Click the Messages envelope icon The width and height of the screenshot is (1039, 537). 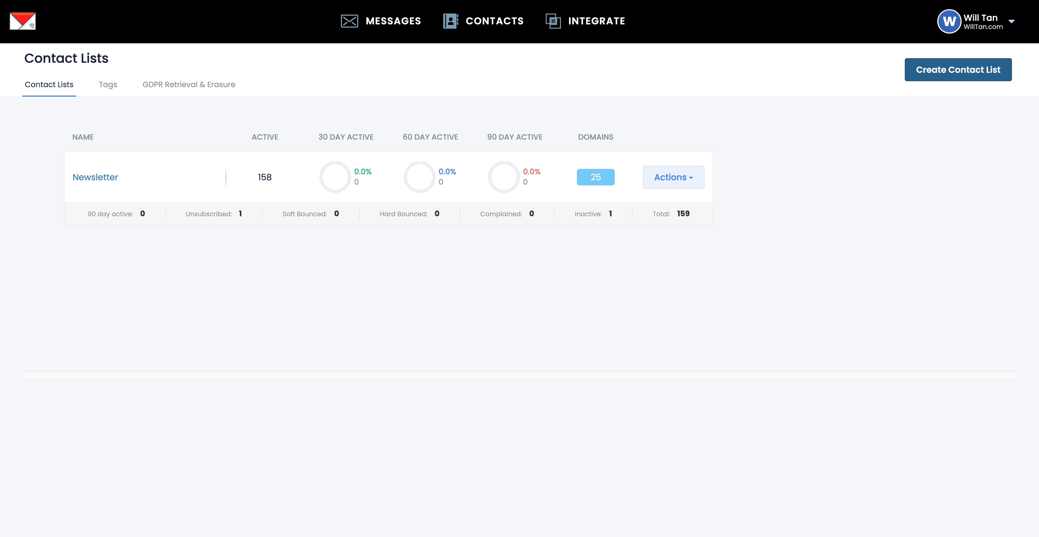point(349,21)
